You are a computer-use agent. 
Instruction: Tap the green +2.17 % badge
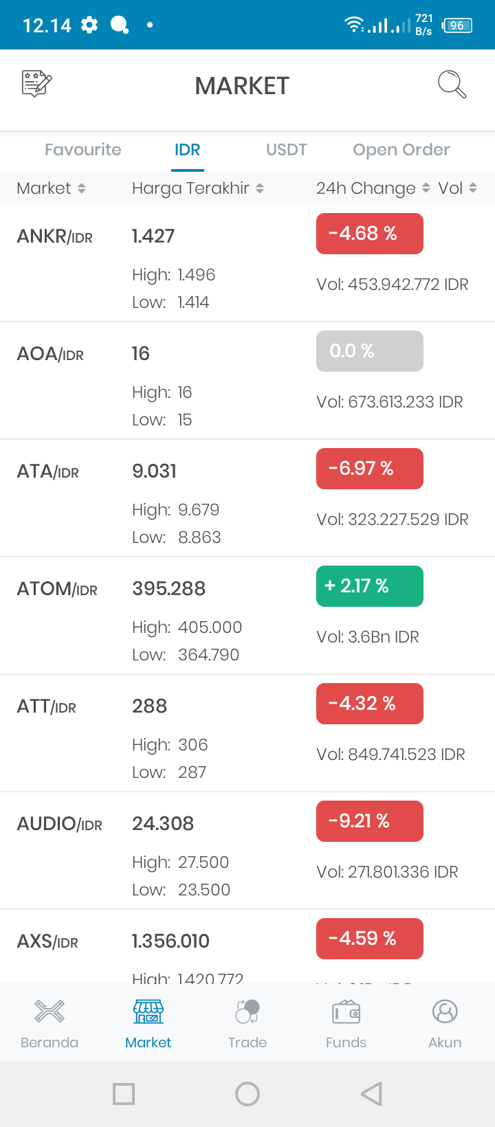(370, 586)
